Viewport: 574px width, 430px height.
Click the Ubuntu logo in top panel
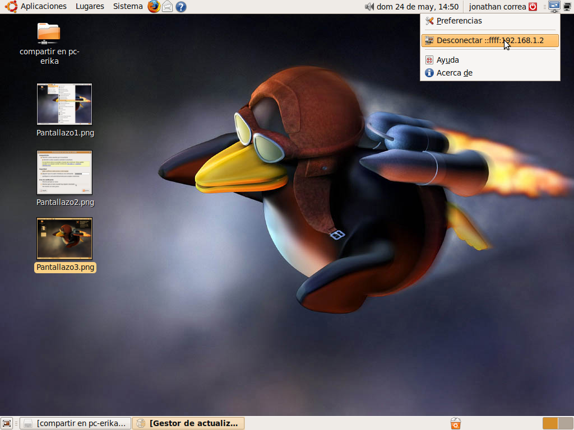(x=11, y=6)
